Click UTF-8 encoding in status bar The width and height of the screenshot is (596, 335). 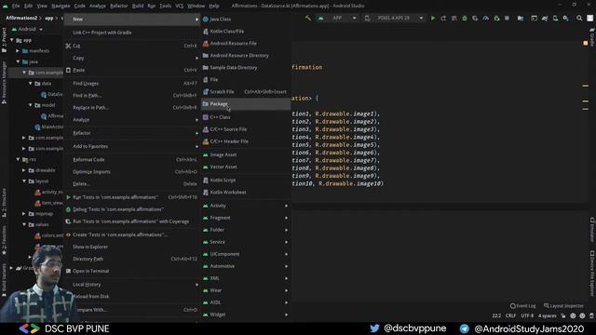point(527,315)
